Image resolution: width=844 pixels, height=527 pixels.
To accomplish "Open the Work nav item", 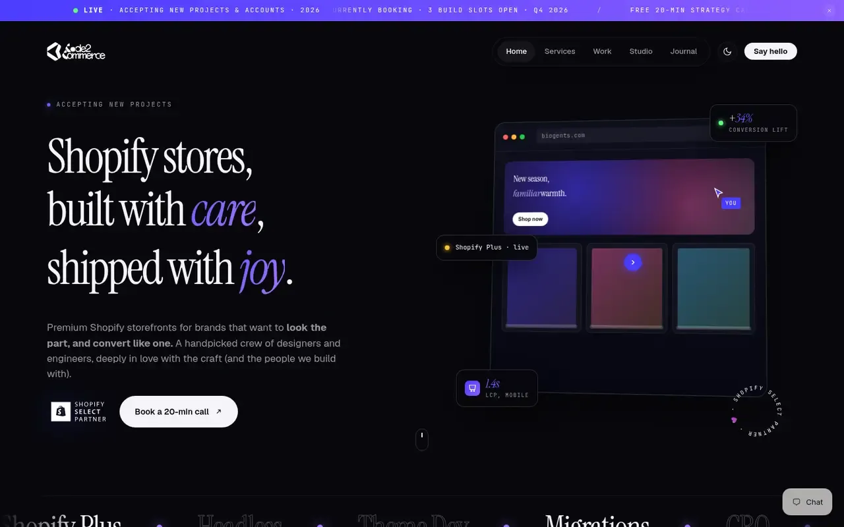I will point(602,51).
